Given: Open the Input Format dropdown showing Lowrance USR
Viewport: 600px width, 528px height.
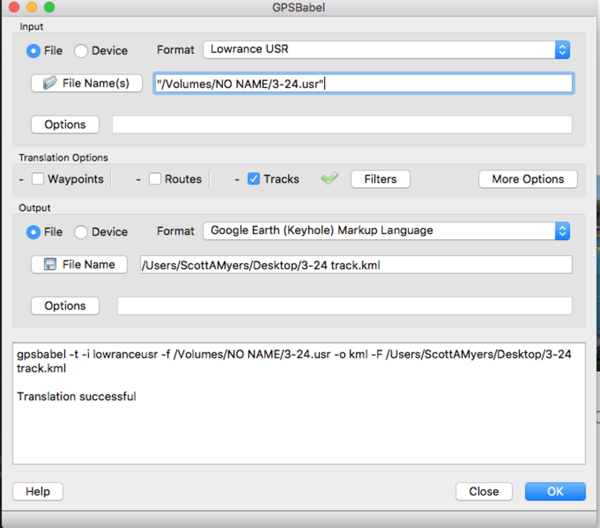Looking at the screenshot, I should tap(386, 49).
